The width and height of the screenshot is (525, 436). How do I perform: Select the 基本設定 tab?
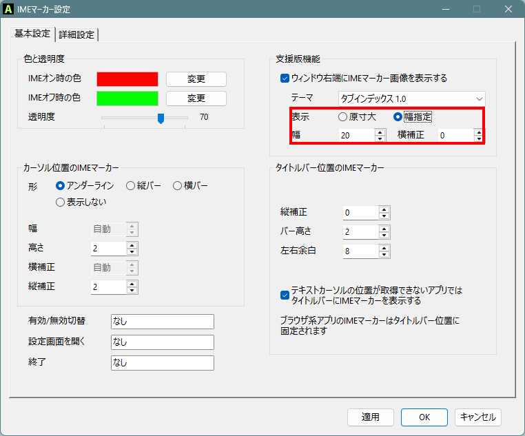point(32,34)
